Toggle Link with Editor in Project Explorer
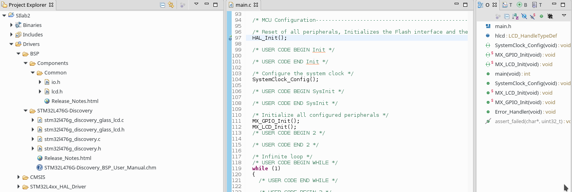Screen dimensions: 572x192 point(171,5)
